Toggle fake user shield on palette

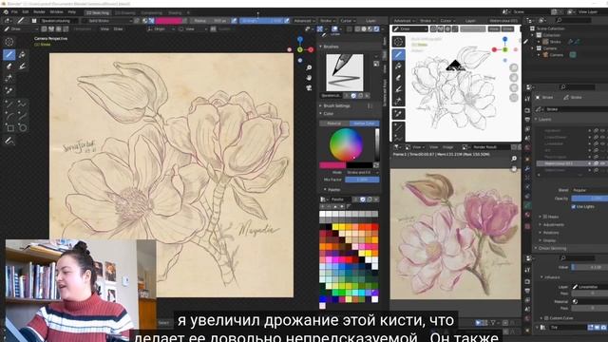(x=363, y=199)
